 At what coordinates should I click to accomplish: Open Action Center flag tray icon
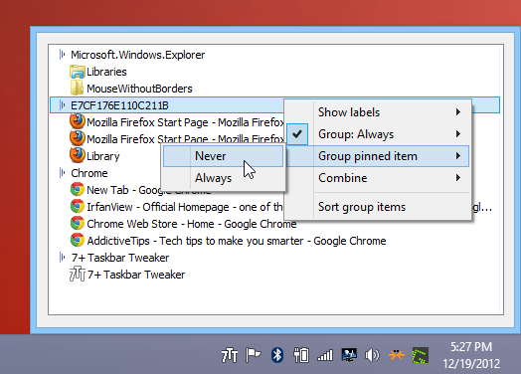253,355
